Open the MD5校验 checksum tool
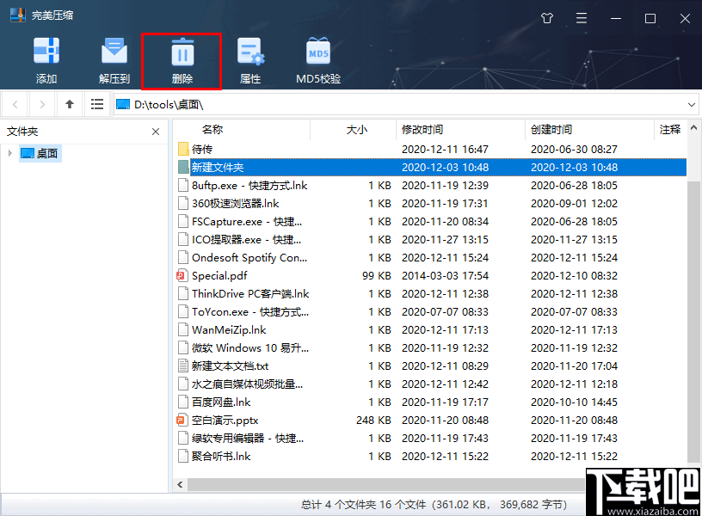This screenshot has width=702, height=516. (x=318, y=61)
